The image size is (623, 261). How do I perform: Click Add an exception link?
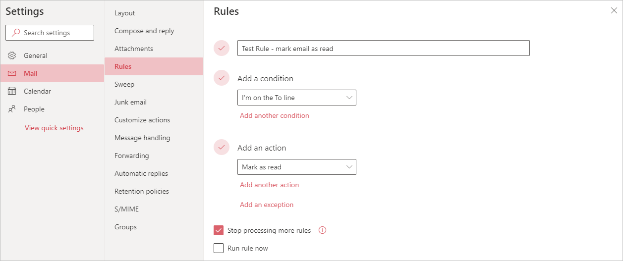[267, 205]
